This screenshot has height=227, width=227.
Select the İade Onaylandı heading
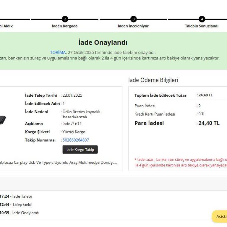pos(103,43)
